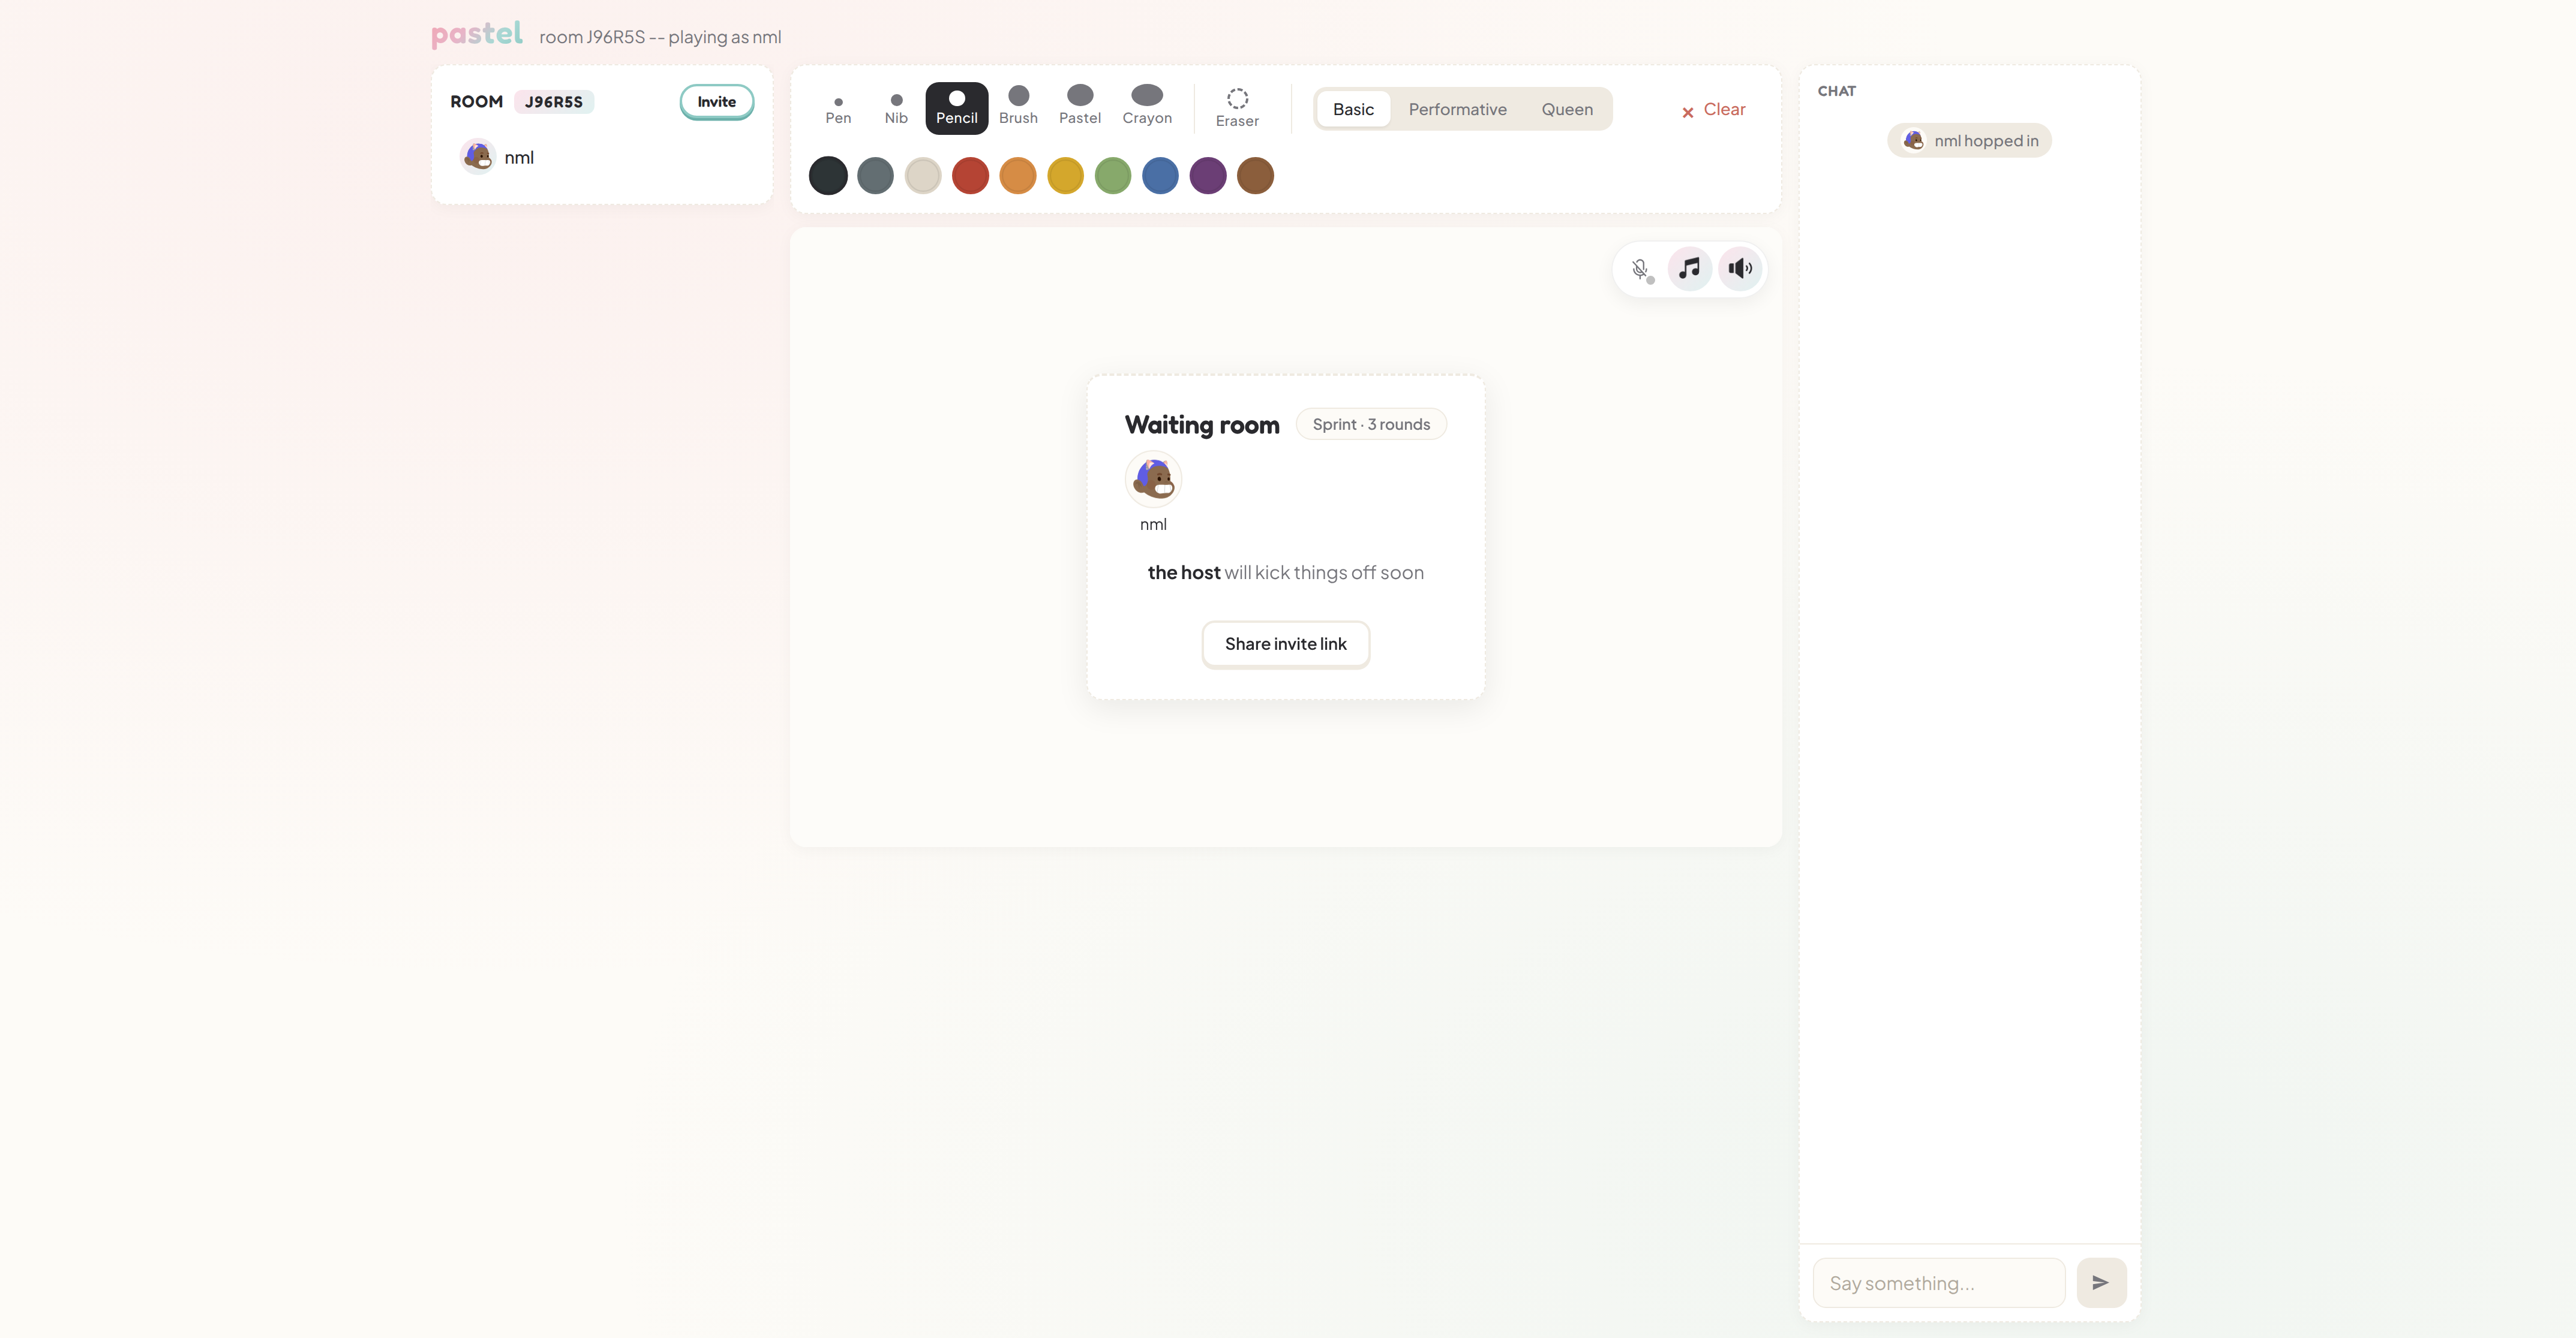Viewport: 2576px width, 1338px height.
Task: Toggle background music
Action: 1690,269
